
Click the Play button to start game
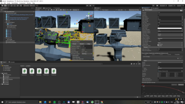pos(87,5)
